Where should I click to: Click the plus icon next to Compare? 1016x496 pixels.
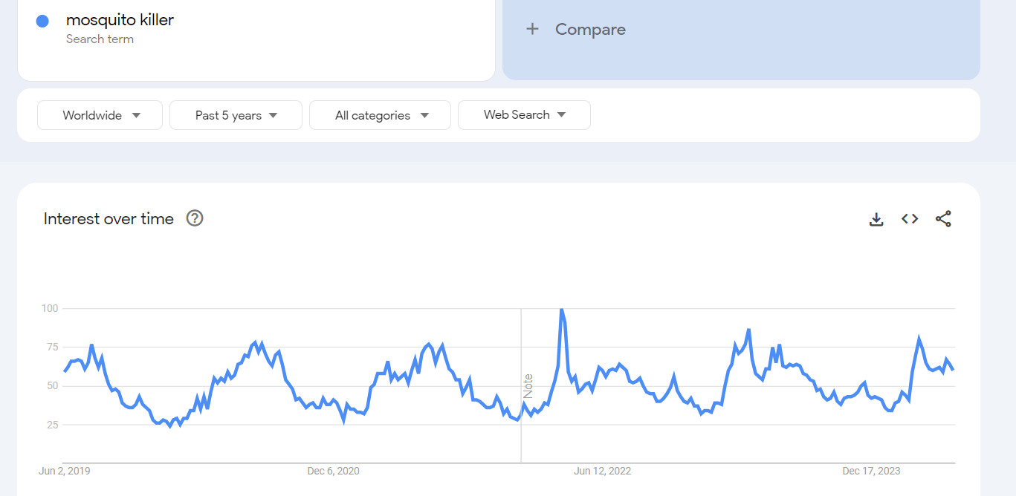pos(532,29)
